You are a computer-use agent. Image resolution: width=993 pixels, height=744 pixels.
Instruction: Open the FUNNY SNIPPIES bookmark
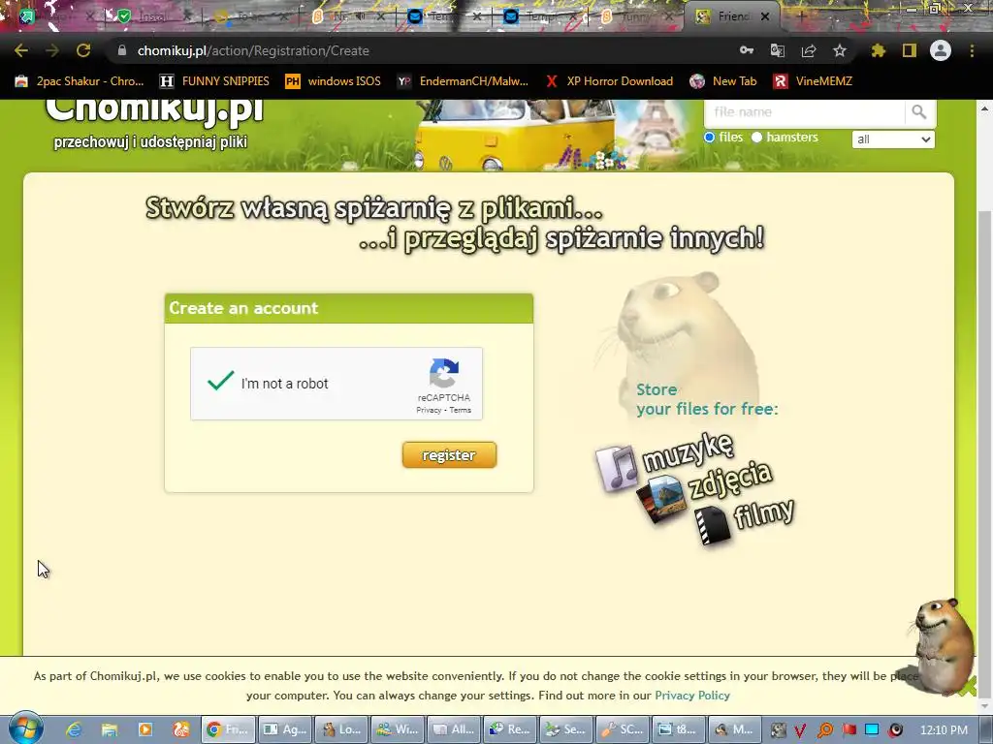point(214,81)
